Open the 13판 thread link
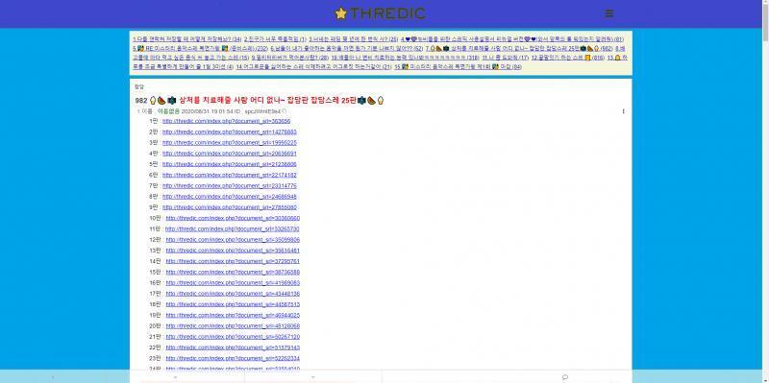Image resolution: width=769 pixels, height=383 pixels. pyautogui.click(x=233, y=251)
